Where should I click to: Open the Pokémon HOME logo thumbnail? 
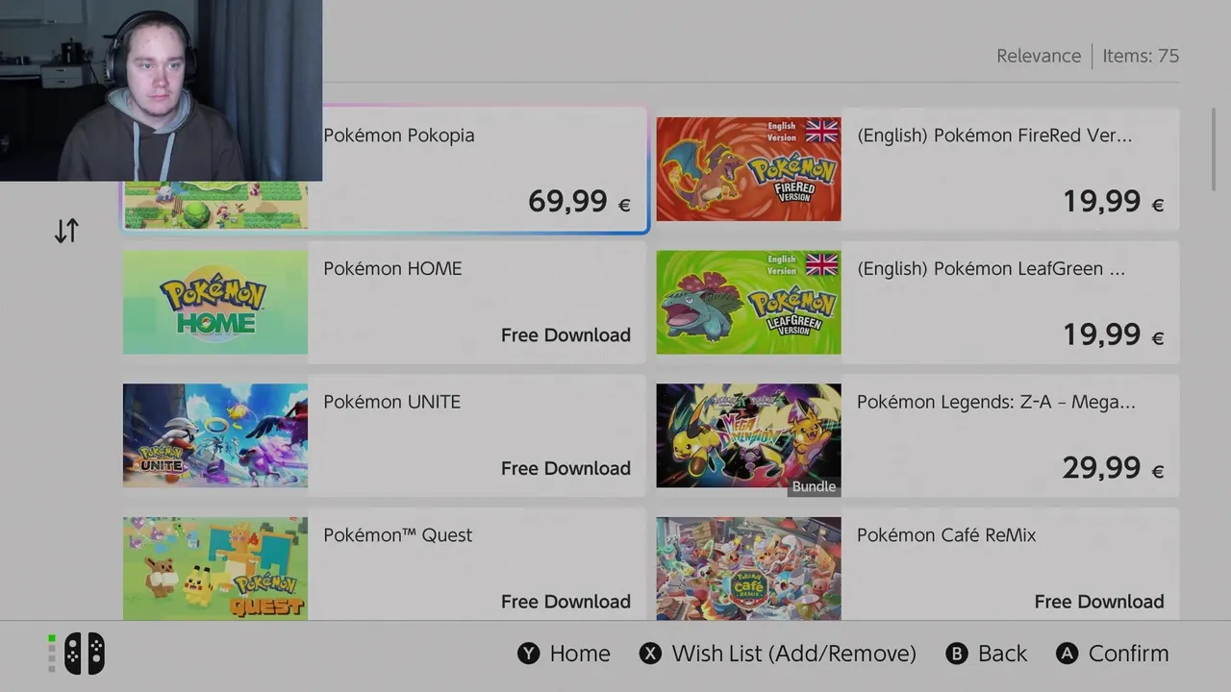(x=215, y=302)
